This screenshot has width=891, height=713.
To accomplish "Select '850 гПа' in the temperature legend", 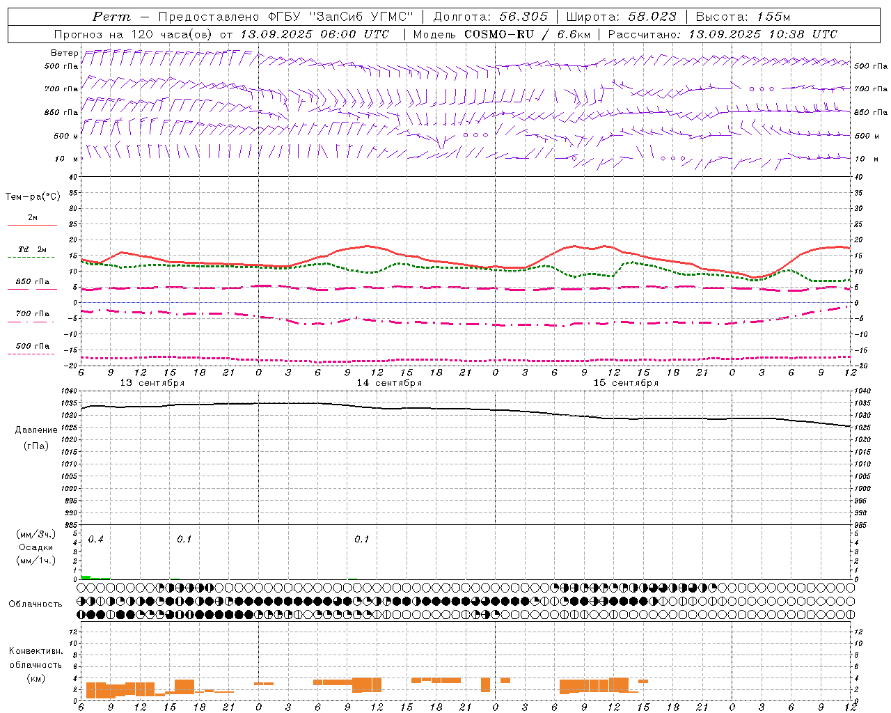I will 32,282.
